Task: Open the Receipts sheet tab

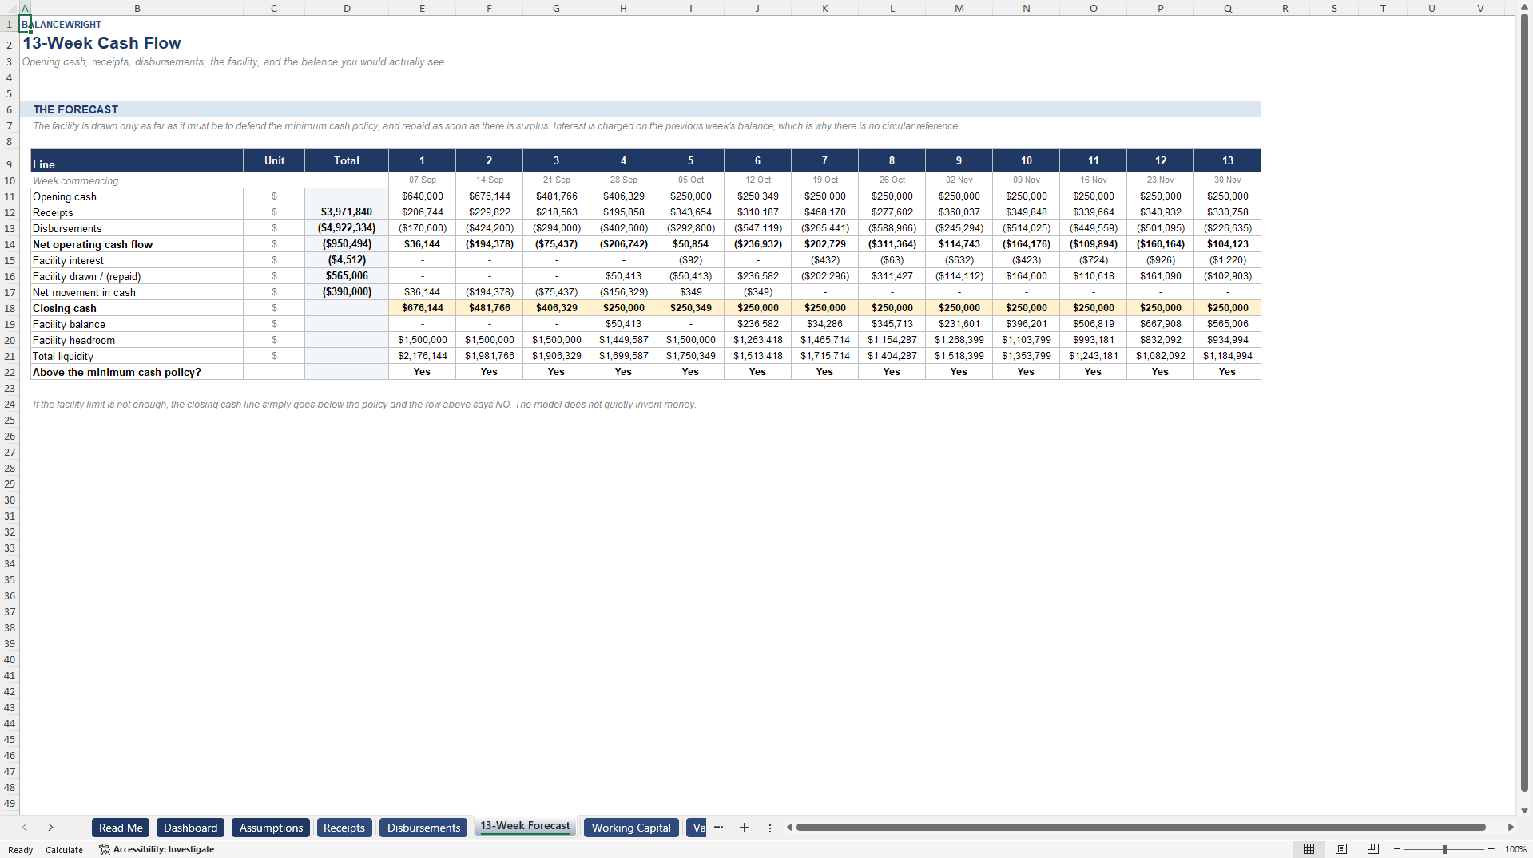Action: click(344, 828)
